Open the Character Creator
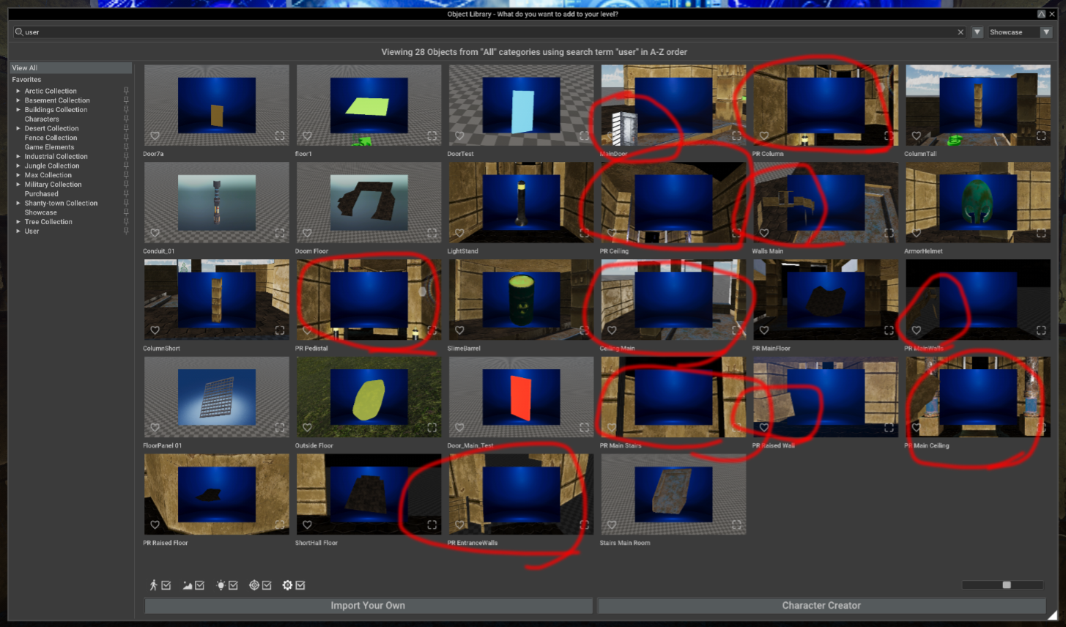1066x627 pixels. [821, 606]
